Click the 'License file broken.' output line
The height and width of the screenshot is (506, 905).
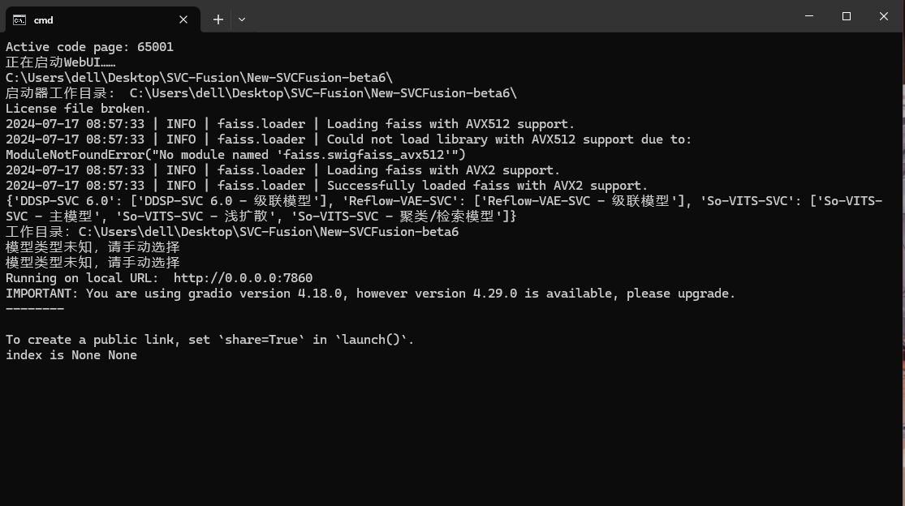[x=79, y=109]
